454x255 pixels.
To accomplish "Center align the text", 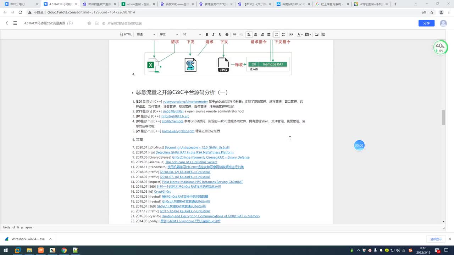I will (255, 34).
